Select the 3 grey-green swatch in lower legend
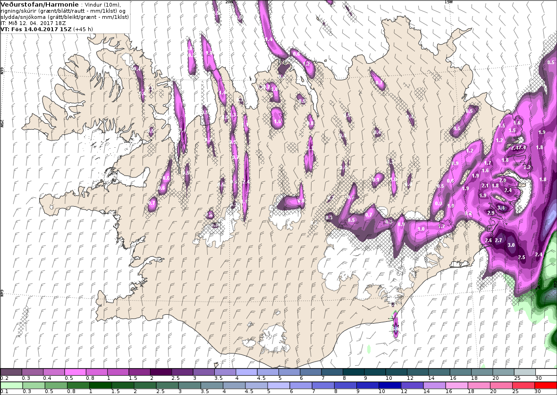 coord(190,386)
